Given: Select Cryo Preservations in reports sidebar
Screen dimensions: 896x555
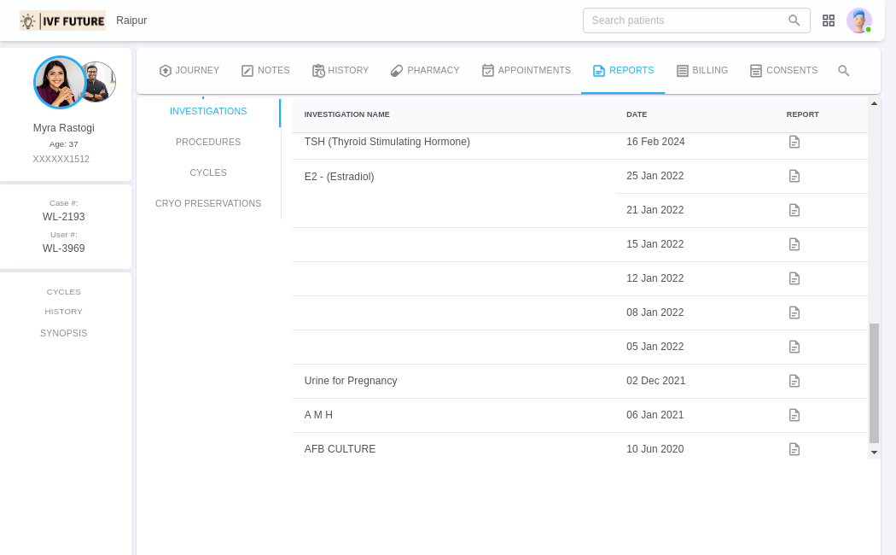Looking at the screenshot, I should pos(208,203).
